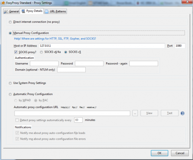
Task: Click the automatic proxy configuration URL field
Action: point(72,113)
